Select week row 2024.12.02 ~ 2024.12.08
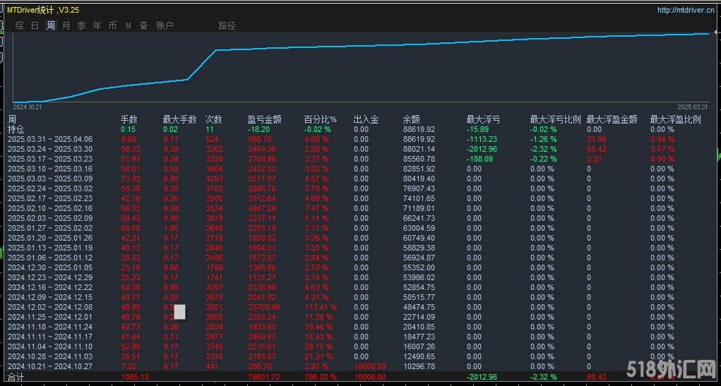This screenshot has height=386, width=721. (50, 307)
